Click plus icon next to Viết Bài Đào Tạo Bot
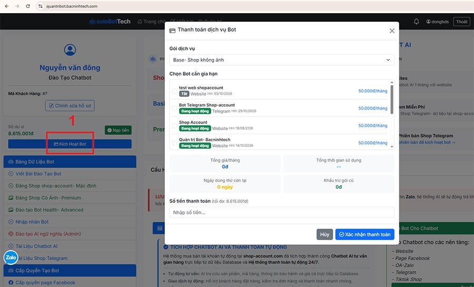This screenshot has width=474, height=287. click(11, 174)
